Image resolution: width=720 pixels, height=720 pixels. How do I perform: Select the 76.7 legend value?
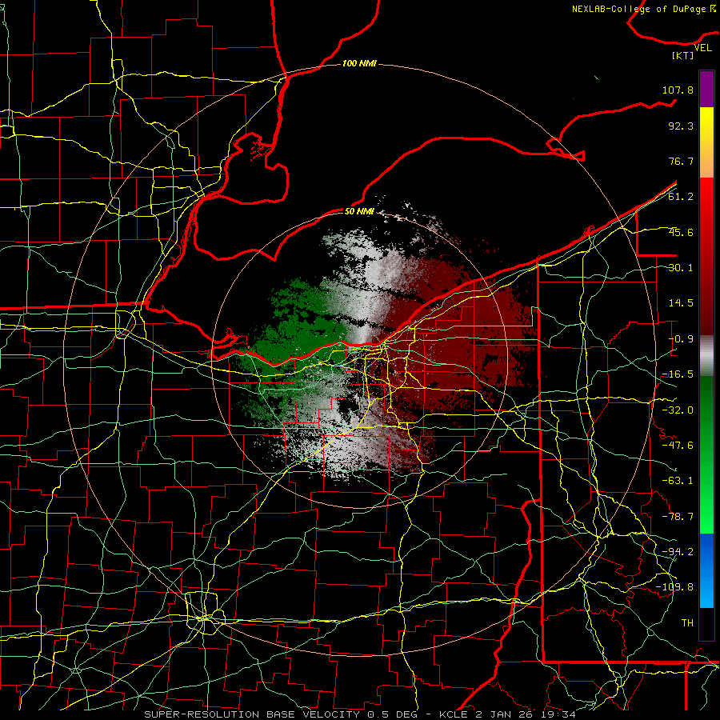681,161
